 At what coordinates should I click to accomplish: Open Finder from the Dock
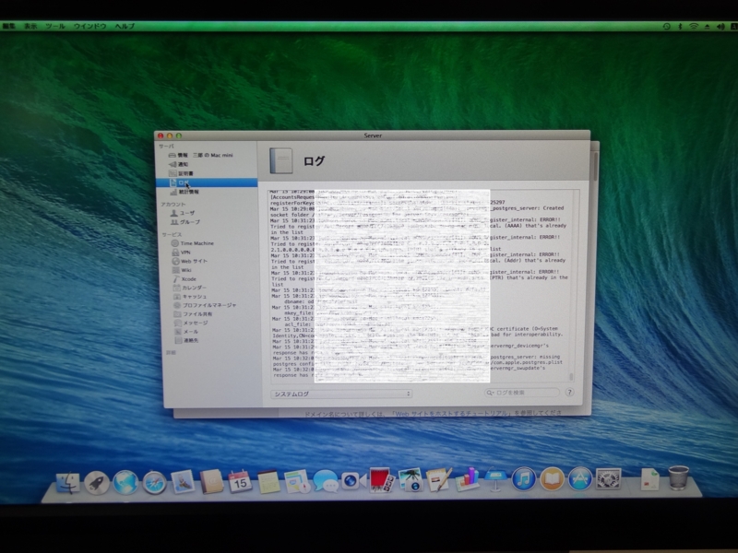[x=67, y=482]
